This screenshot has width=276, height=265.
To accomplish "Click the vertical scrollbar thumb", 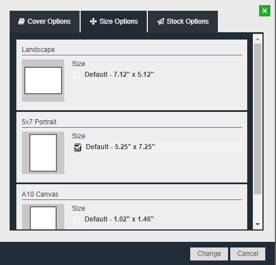I will click(257, 119).
